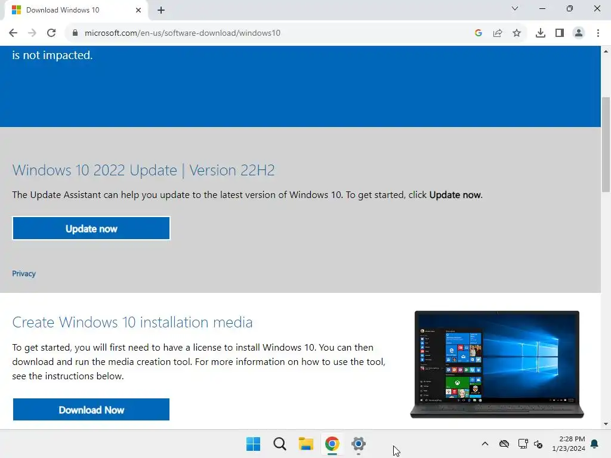This screenshot has width=611, height=458.
Task: Toggle Chrome side panel
Action: coord(560,33)
